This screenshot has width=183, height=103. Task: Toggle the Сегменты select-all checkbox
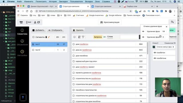[x=33, y=37]
